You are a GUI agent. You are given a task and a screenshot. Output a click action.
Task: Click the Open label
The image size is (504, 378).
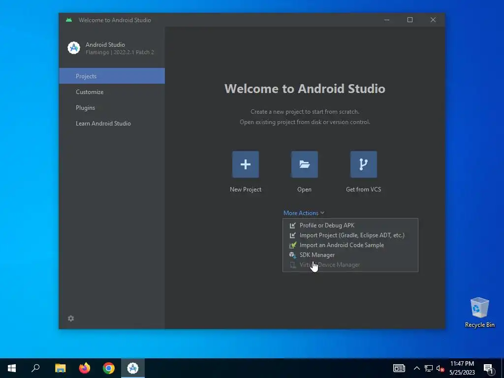(x=304, y=189)
